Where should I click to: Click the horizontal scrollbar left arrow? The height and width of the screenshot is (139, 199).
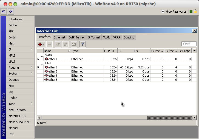pyautogui.click(x=39, y=118)
